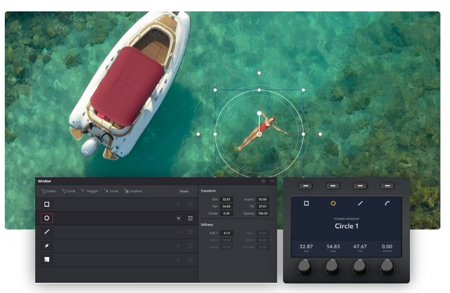450x293 pixels.
Task: Click the Size value field
Action: click(x=226, y=199)
